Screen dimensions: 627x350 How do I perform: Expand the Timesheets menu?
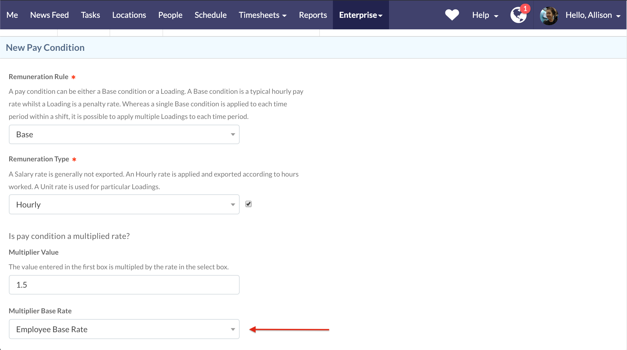point(262,15)
